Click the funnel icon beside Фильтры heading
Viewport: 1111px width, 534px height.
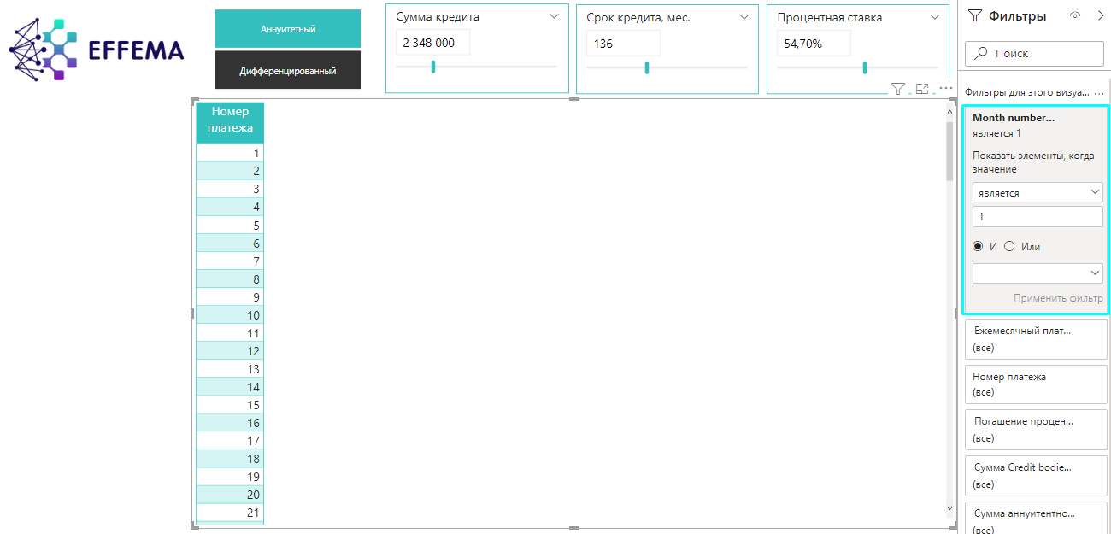975,15
